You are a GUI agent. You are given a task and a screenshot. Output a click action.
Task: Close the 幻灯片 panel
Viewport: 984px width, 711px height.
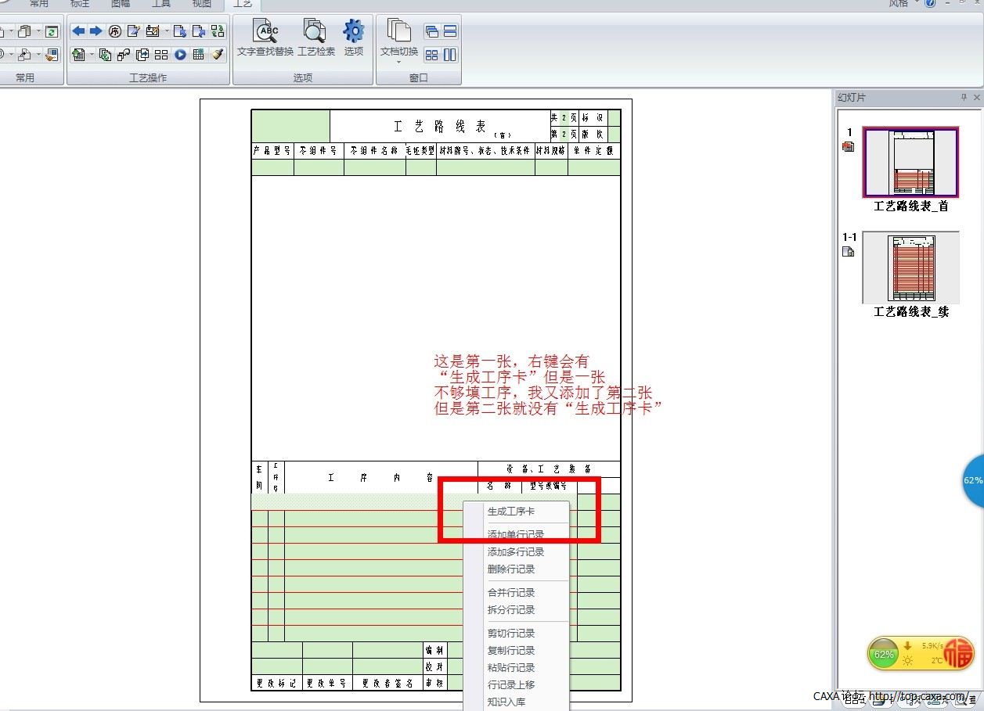pos(976,98)
